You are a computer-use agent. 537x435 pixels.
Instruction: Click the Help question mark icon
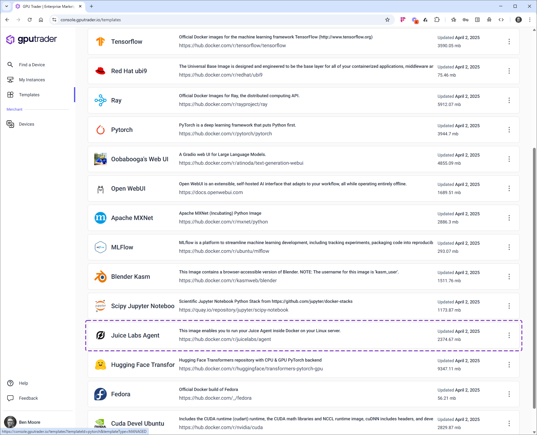coord(10,383)
